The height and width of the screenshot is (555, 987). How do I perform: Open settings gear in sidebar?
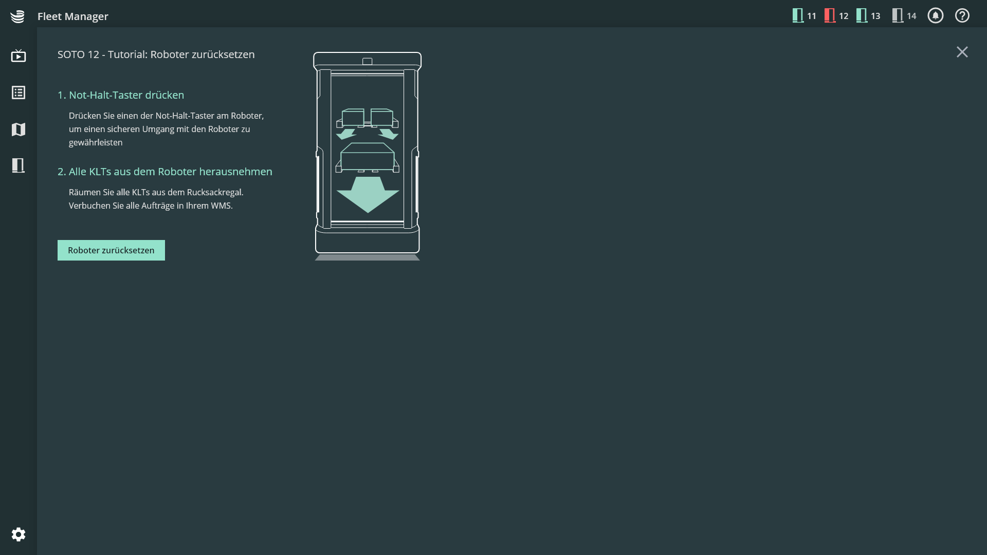tap(19, 534)
